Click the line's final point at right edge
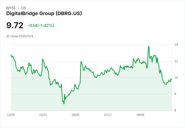 coord(171,80)
